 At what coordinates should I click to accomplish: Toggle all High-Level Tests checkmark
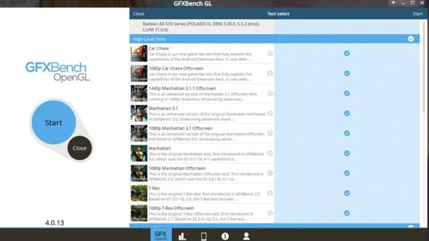(x=411, y=39)
